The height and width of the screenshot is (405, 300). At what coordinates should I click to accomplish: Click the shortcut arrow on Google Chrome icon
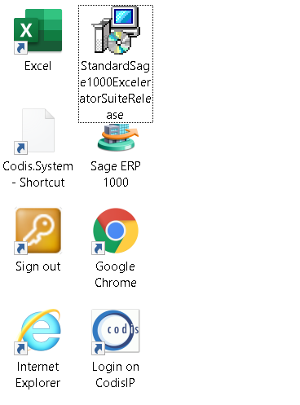point(98,249)
